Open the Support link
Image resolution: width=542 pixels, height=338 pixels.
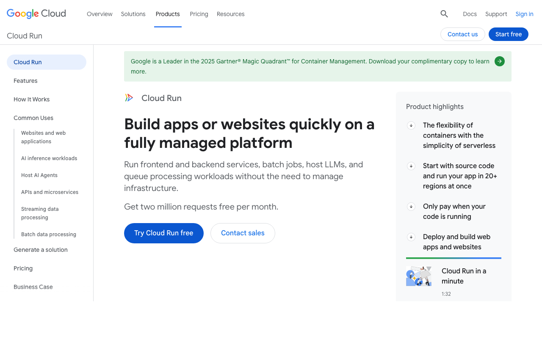point(496,14)
